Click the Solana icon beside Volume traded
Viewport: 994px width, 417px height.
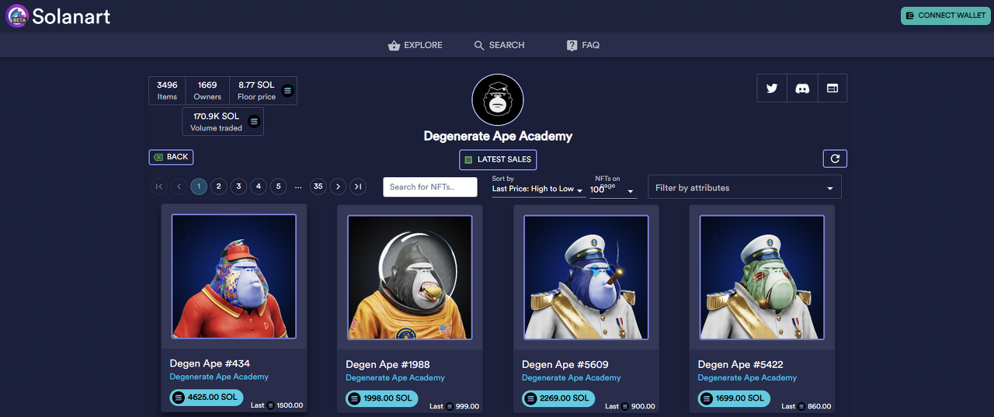coord(254,122)
